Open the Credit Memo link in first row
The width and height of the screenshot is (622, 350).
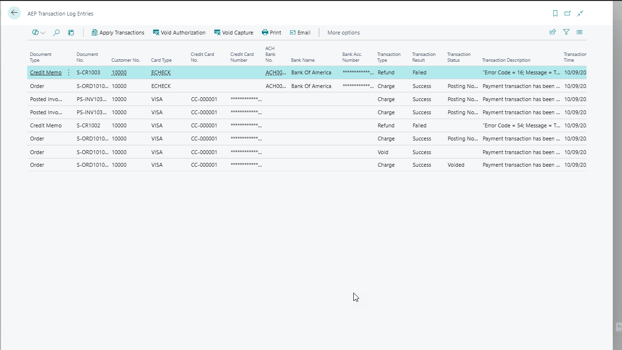click(x=46, y=72)
